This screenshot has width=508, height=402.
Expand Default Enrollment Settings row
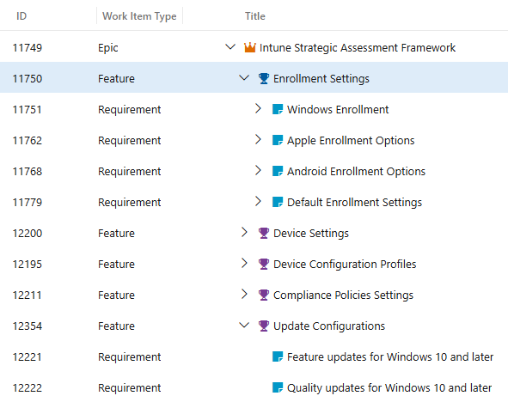258,201
